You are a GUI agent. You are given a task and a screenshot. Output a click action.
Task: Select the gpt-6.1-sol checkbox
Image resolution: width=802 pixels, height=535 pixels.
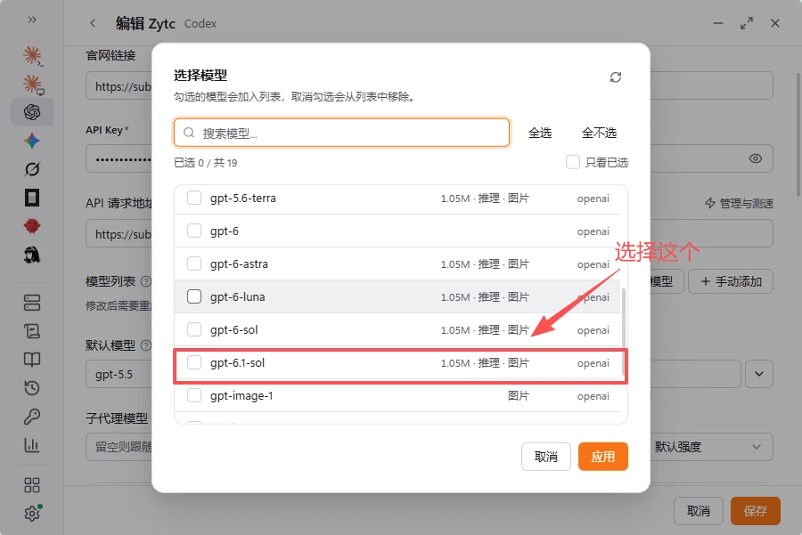coord(194,362)
